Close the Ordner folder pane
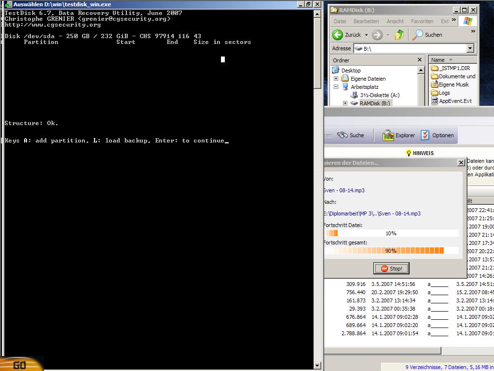The height and width of the screenshot is (371, 494). coord(419,59)
